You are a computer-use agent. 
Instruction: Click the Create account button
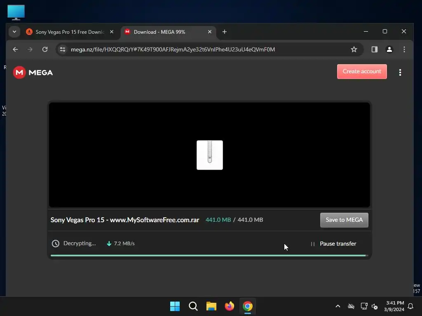(362, 72)
